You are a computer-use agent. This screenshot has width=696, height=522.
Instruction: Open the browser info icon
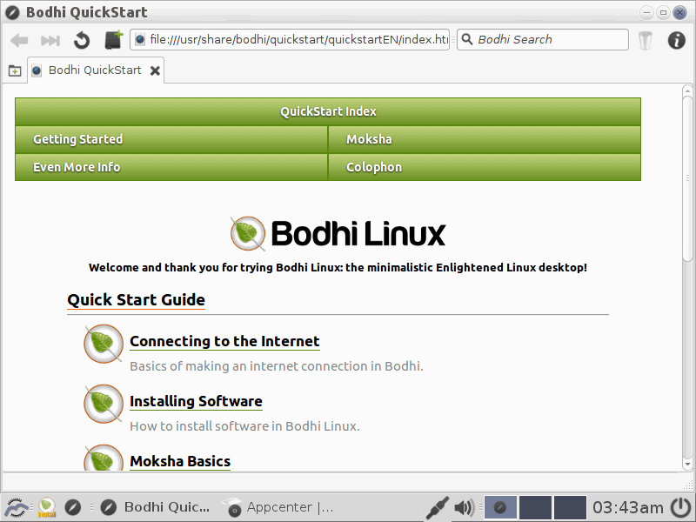click(677, 40)
